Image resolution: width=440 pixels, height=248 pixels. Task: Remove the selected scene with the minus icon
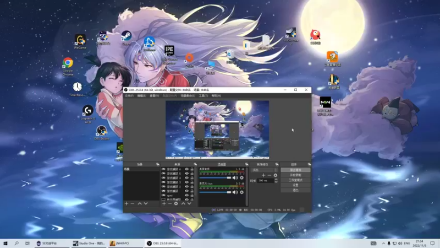pyautogui.click(x=133, y=203)
